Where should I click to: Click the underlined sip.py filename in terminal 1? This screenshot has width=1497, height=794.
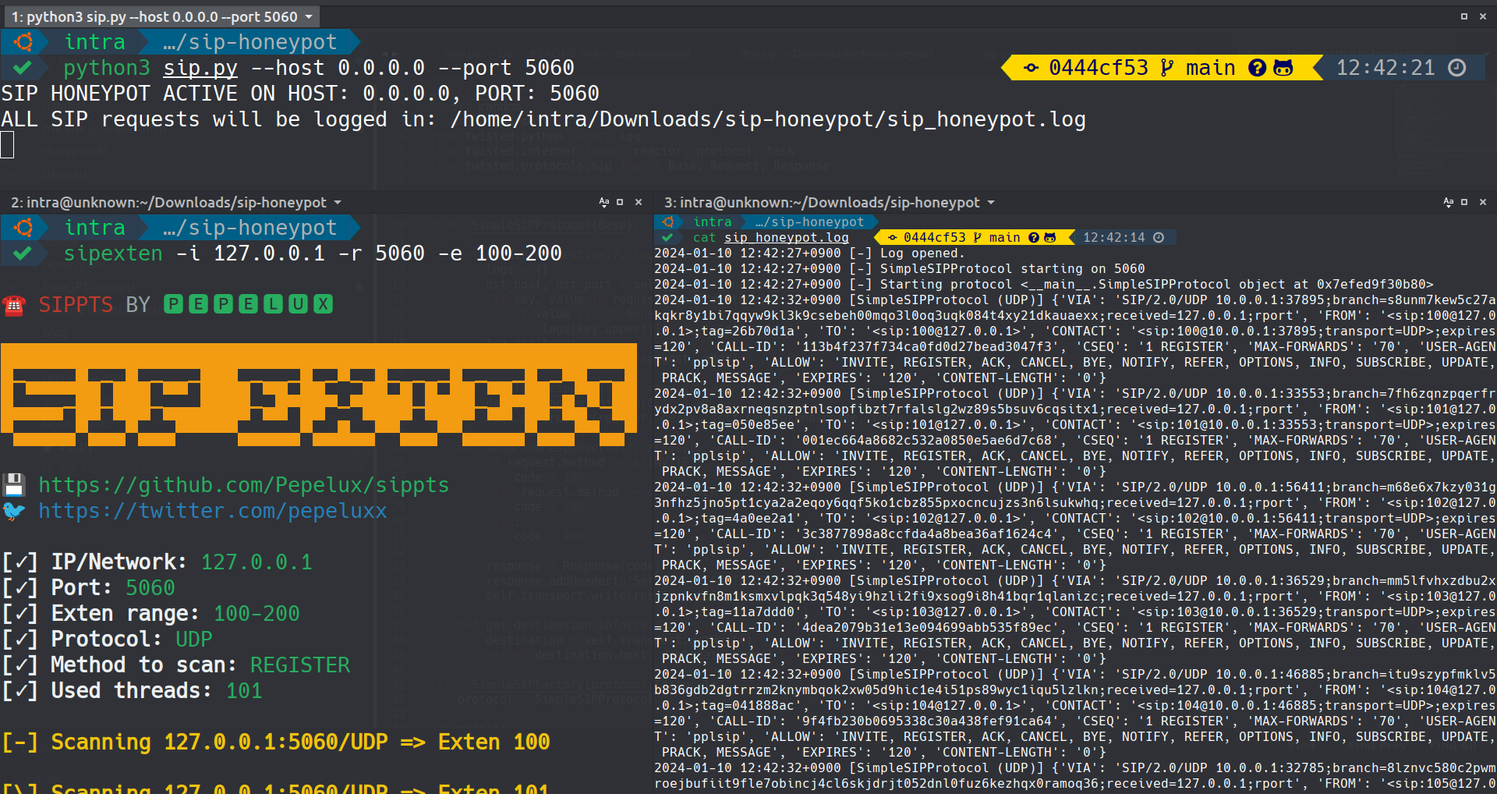(x=200, y=69)
